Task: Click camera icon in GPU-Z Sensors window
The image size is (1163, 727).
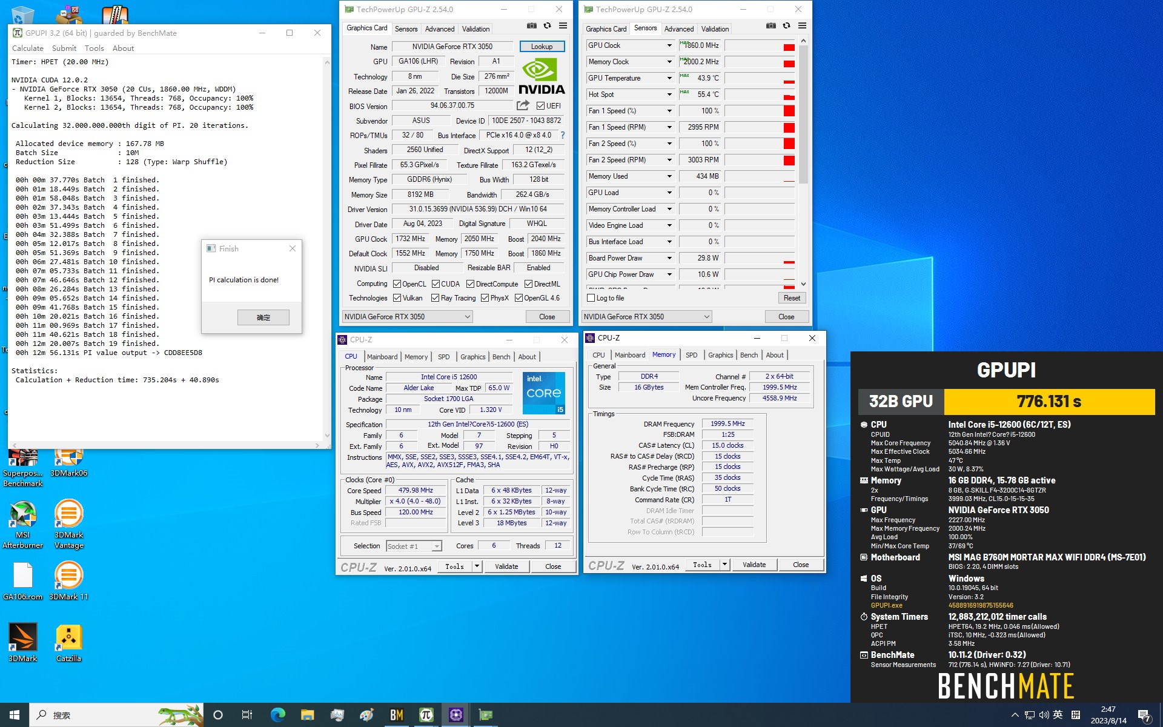Action: tap(770, 25)
